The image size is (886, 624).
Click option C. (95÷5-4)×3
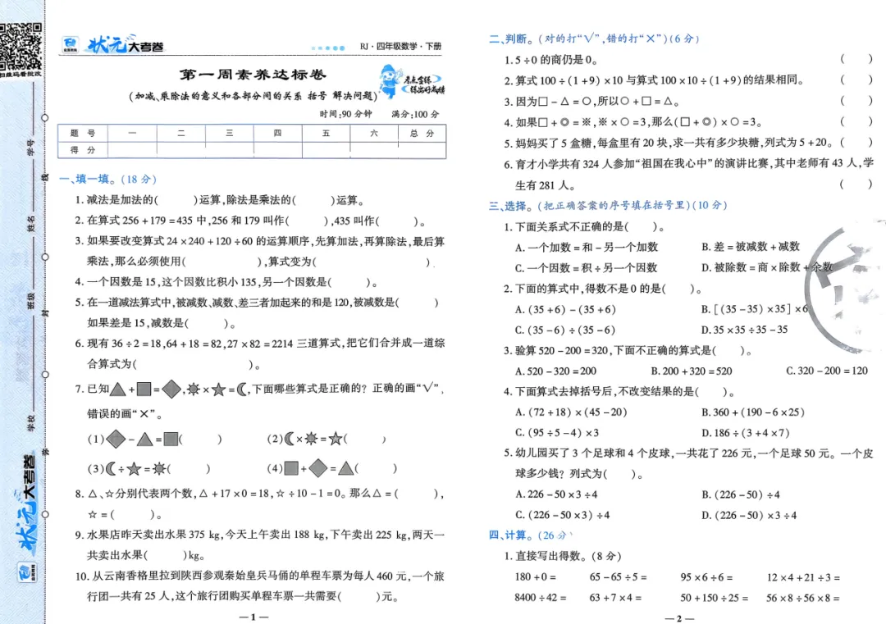click(x=556, y=433)
